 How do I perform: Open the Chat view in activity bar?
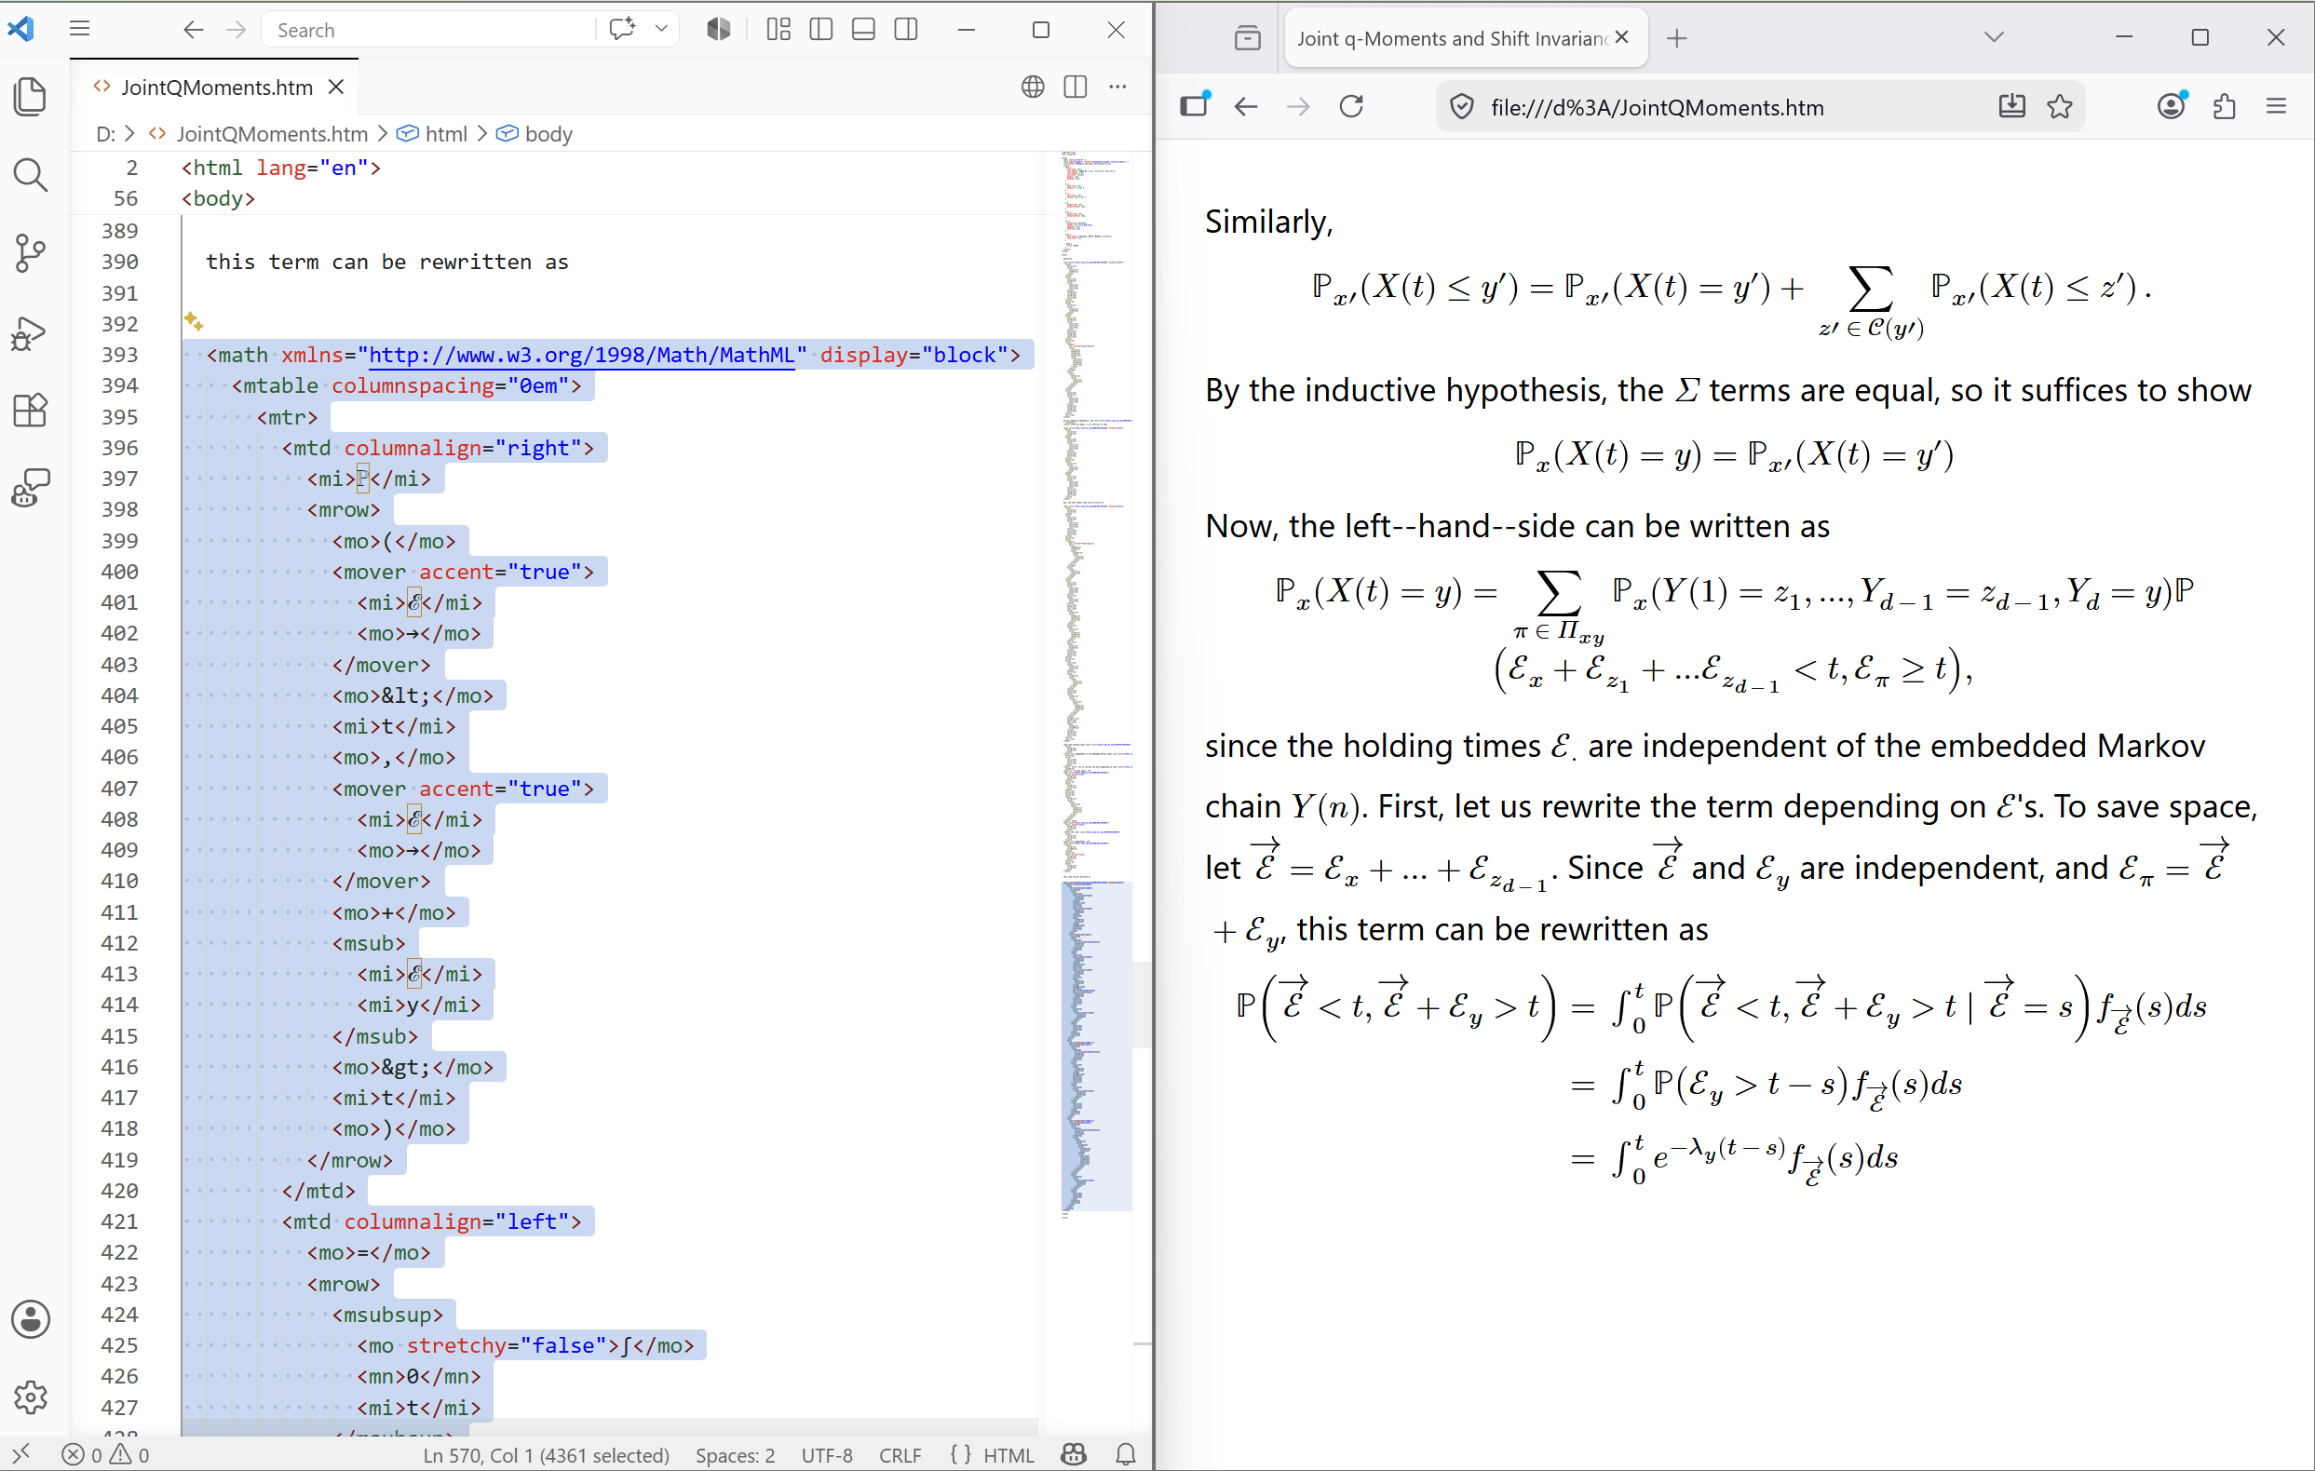[31, 489]
